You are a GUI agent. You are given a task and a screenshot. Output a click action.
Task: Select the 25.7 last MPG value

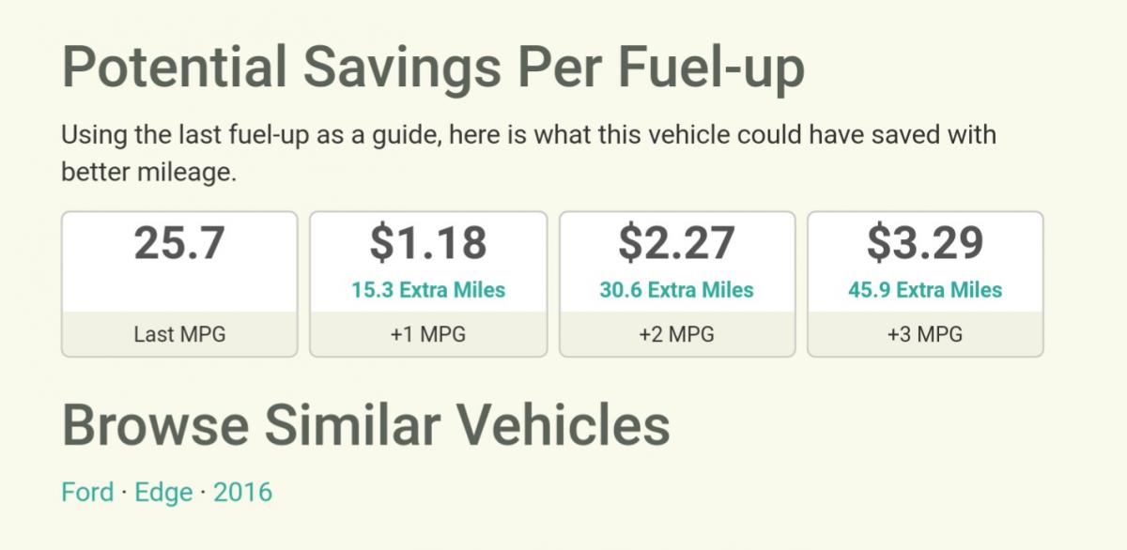click(179, 243)
